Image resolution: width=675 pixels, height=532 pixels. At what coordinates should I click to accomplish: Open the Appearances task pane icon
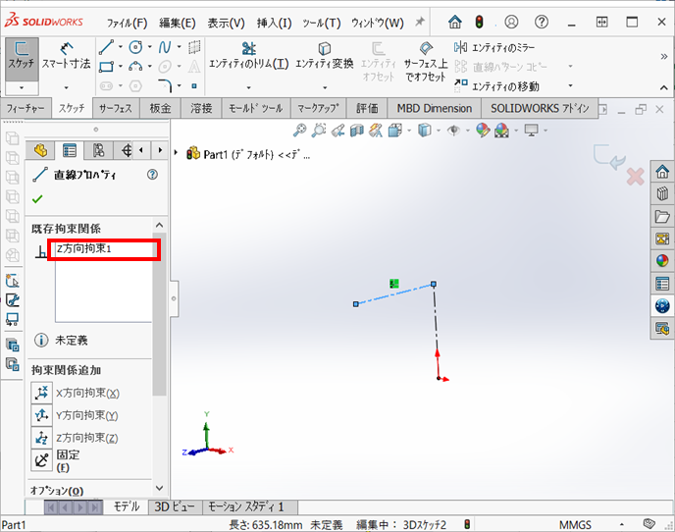(x=662, y=261)
